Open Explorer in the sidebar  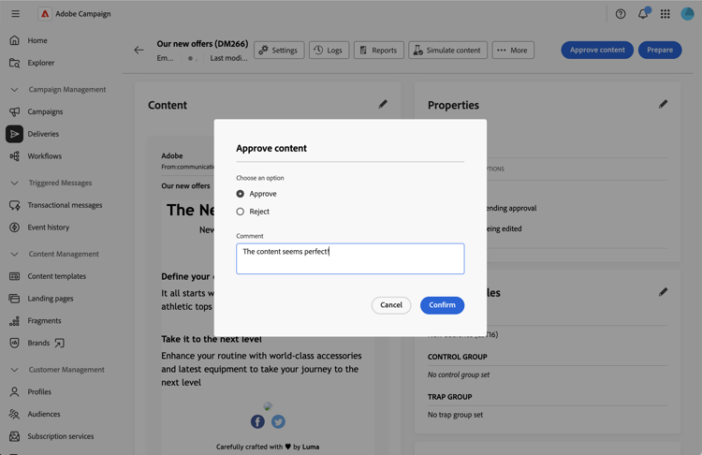pos(41,63)
